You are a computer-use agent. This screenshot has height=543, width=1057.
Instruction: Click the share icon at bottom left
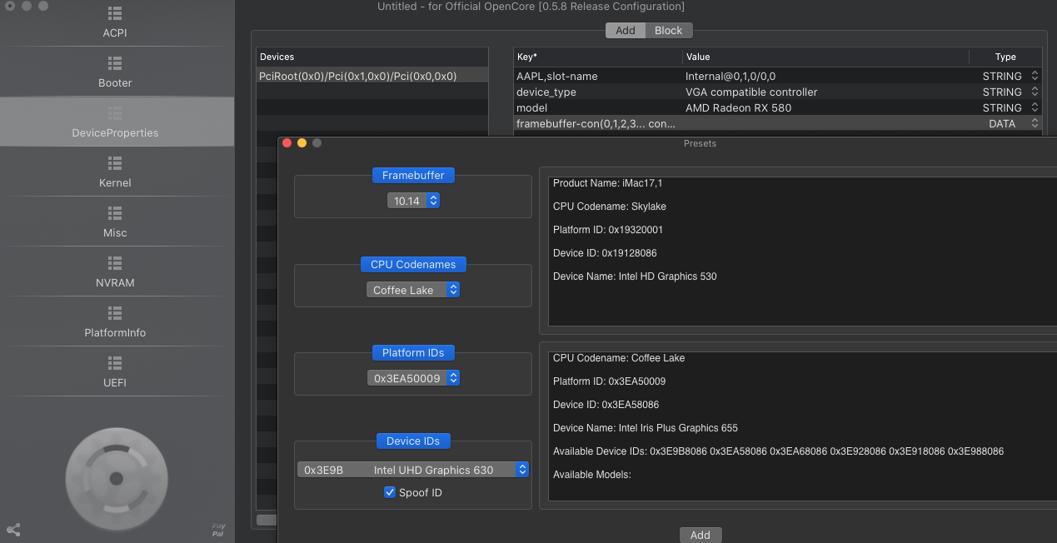coord(13,530)
